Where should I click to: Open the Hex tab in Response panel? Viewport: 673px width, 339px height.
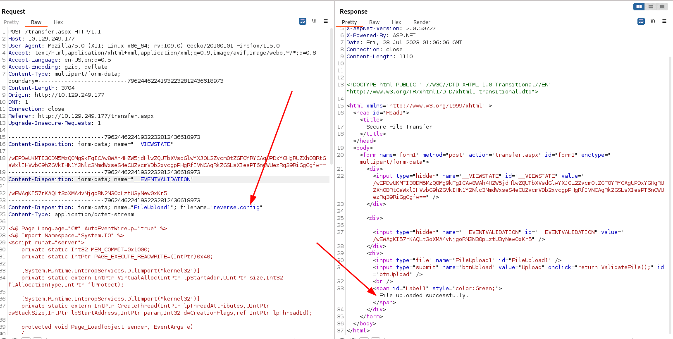click(x=396, y=22)
